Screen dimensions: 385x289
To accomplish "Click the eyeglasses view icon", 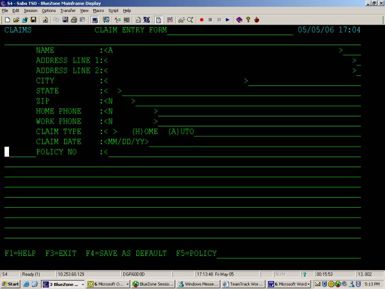I will click(x=181, y=20).
